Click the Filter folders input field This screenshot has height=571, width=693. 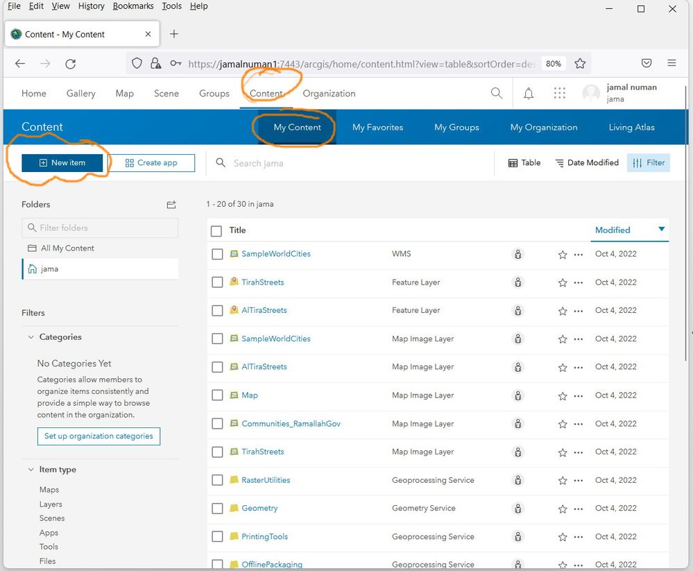pos(101,228)
